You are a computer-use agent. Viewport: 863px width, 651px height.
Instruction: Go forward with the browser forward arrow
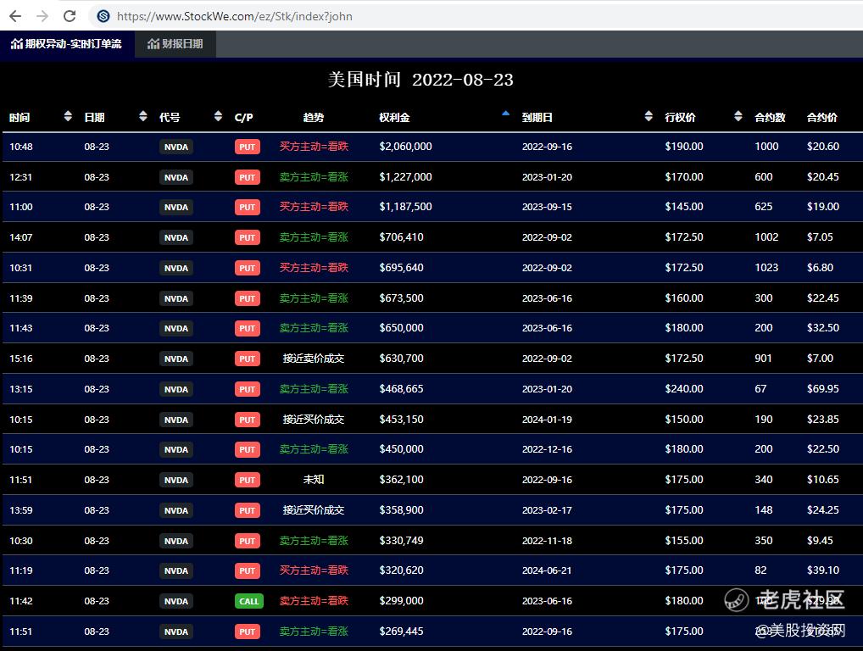pyautogui.click(x=42, y=16)
